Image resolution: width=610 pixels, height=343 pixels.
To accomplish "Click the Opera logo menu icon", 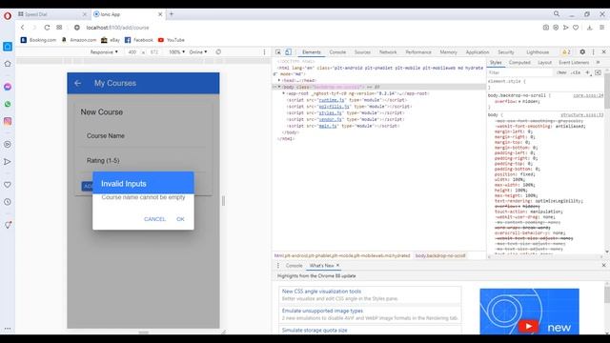I will pyautogui.click(x=8, y=16).
